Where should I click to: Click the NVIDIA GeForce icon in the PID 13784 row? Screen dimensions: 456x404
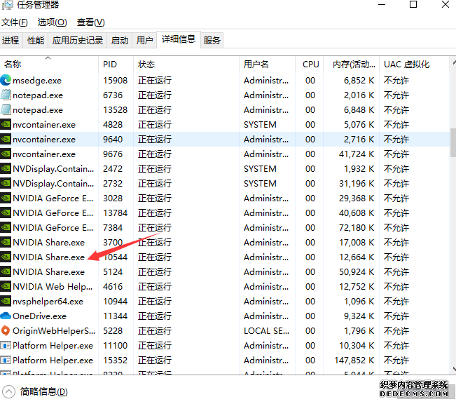click(6, 213)
